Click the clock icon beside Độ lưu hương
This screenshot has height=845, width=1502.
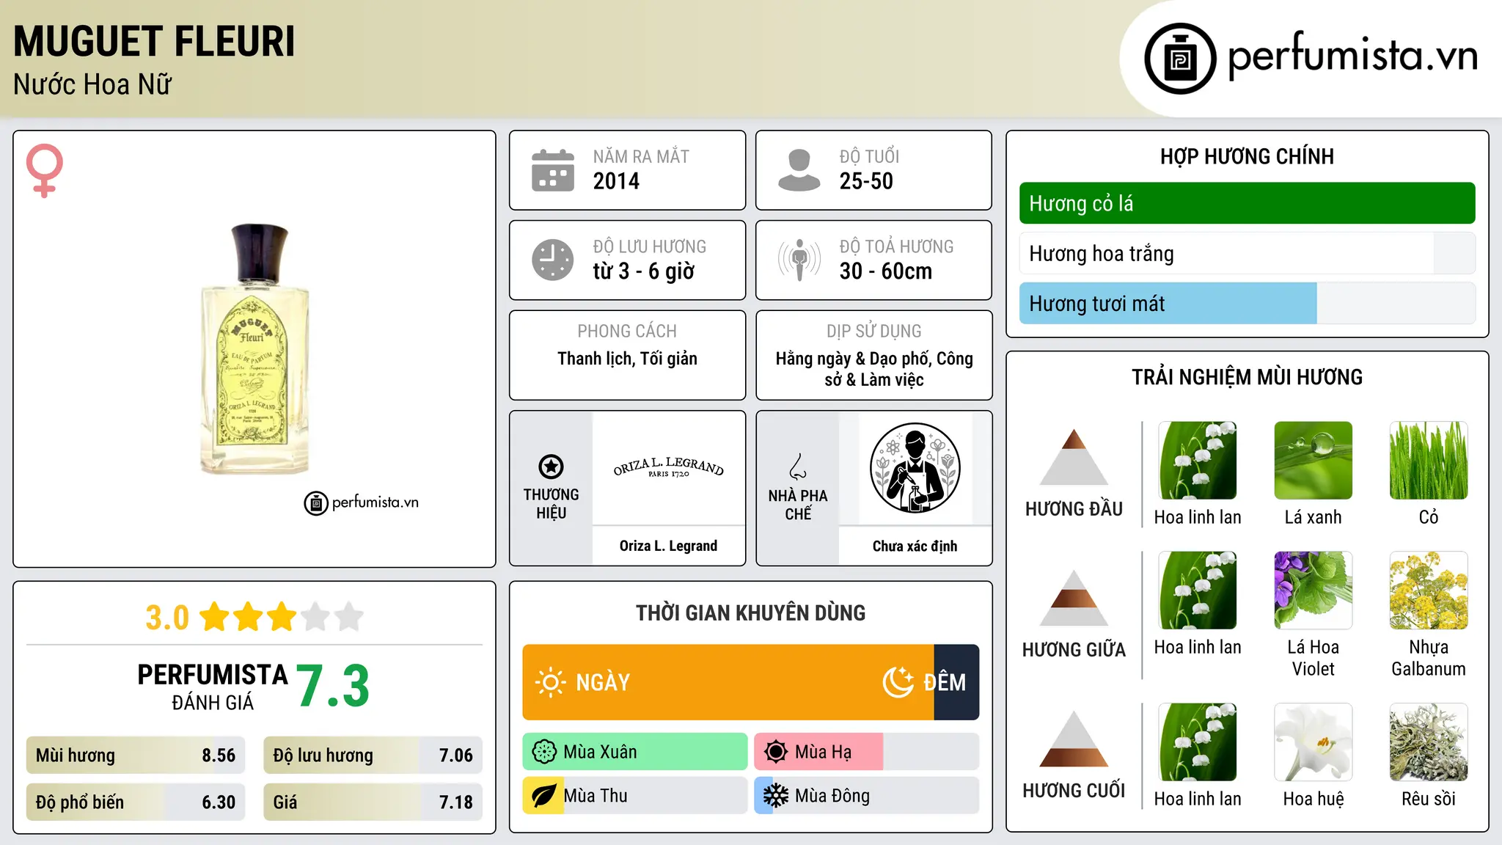click(x=553, y=260)
